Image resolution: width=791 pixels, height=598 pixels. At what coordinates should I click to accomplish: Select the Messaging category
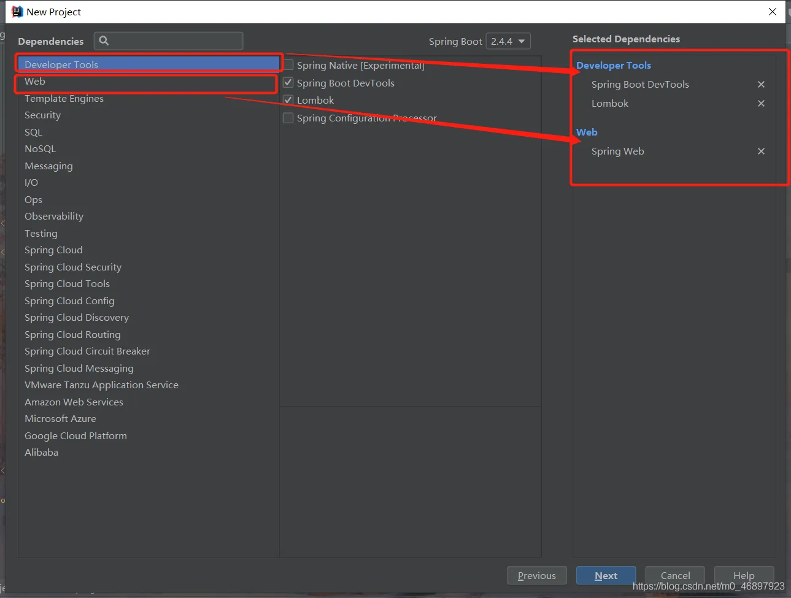coord(149,166)
